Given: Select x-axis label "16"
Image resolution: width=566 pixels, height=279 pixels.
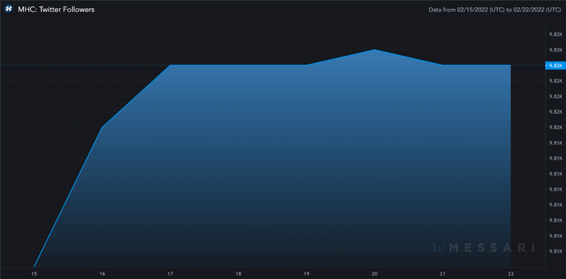Looking at the screenshot, I should point(102,273).
